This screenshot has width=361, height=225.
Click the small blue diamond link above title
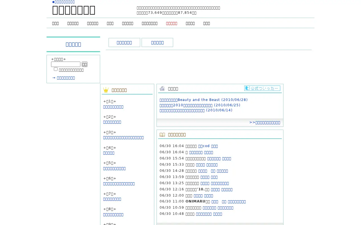pos(63,2)
